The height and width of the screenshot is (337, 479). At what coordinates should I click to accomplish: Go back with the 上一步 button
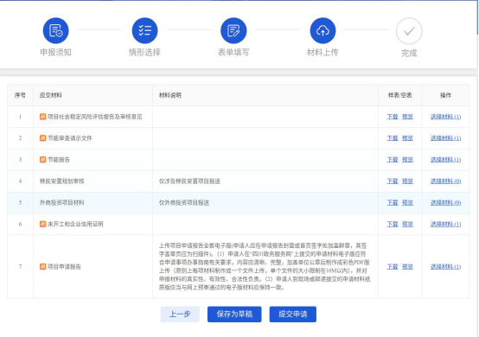point(180,315)
